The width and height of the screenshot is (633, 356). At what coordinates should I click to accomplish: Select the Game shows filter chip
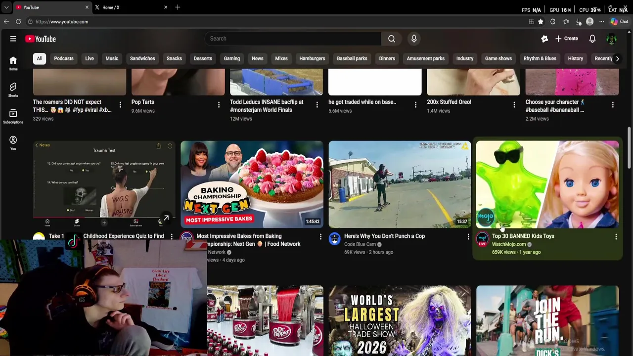498,58
